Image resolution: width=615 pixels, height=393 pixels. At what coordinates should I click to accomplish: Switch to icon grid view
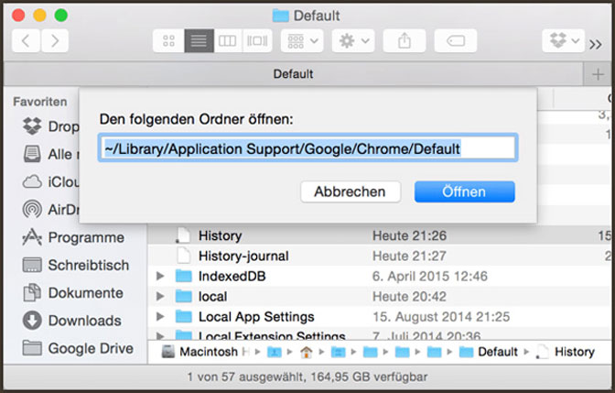[x=168, y=40]
